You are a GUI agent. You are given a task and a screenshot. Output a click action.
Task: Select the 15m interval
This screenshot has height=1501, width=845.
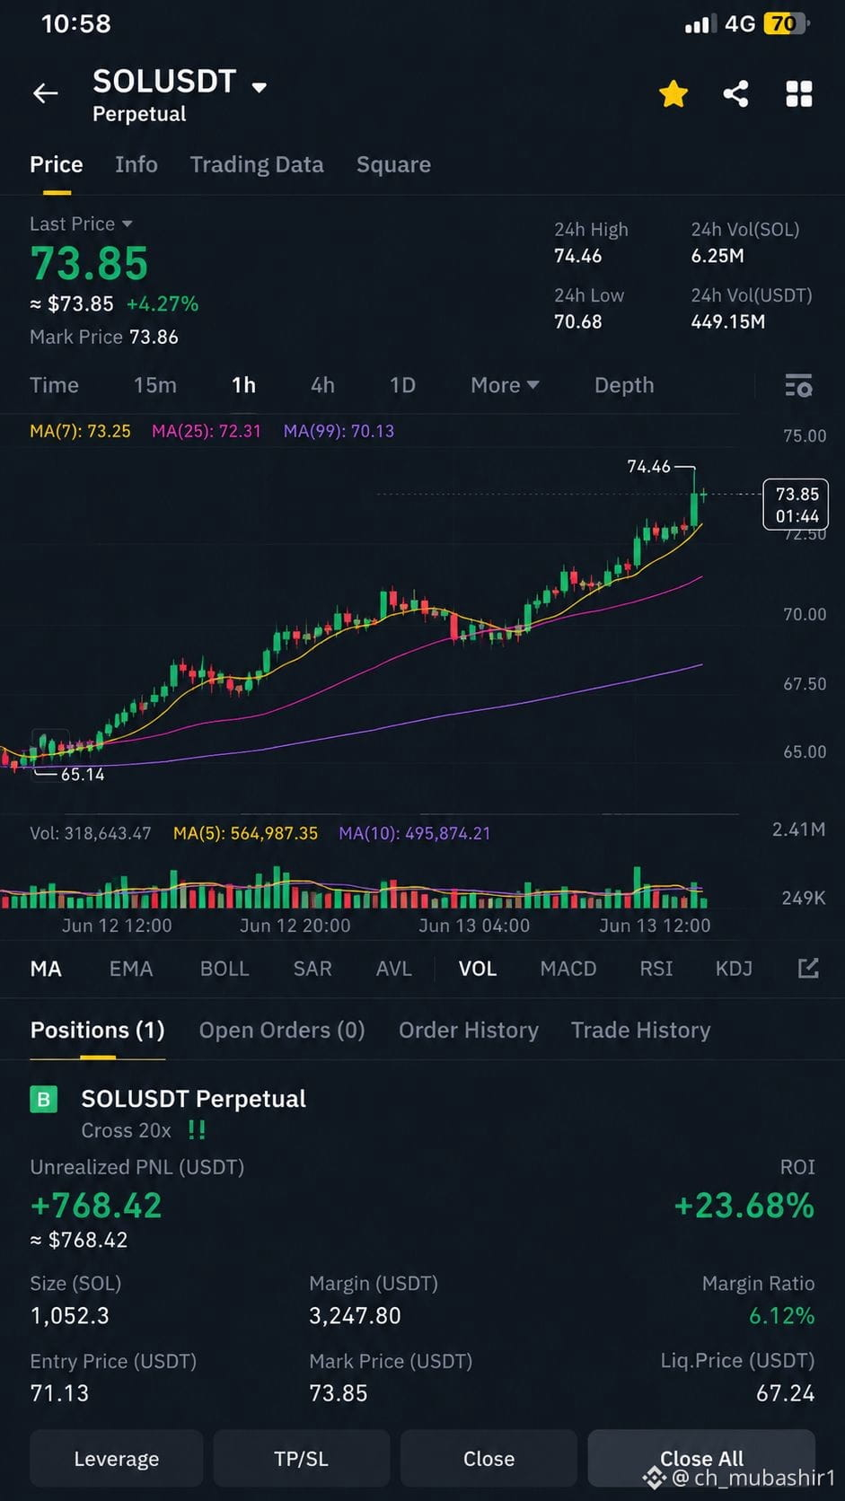[155, 385]
